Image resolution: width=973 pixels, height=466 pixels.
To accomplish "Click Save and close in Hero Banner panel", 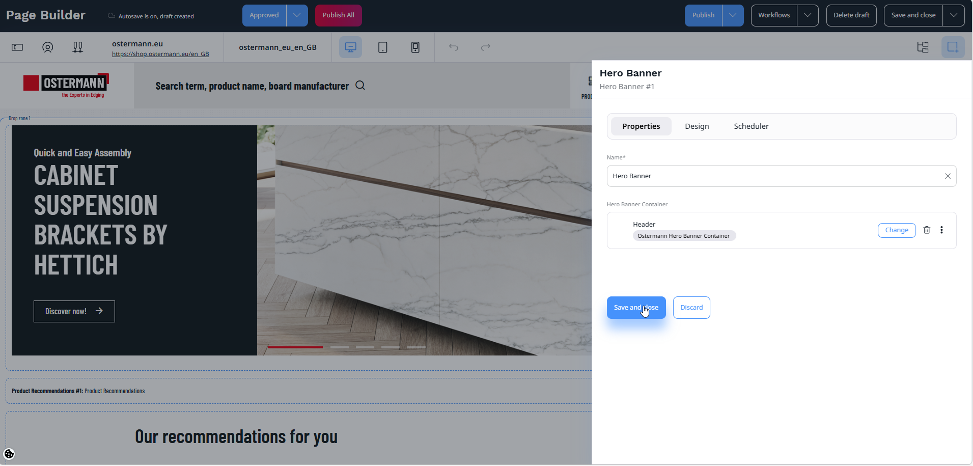I will coord(636,308).
